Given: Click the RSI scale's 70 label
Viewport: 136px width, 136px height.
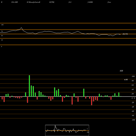Looking at the screenshot, I should click(2, 31).
